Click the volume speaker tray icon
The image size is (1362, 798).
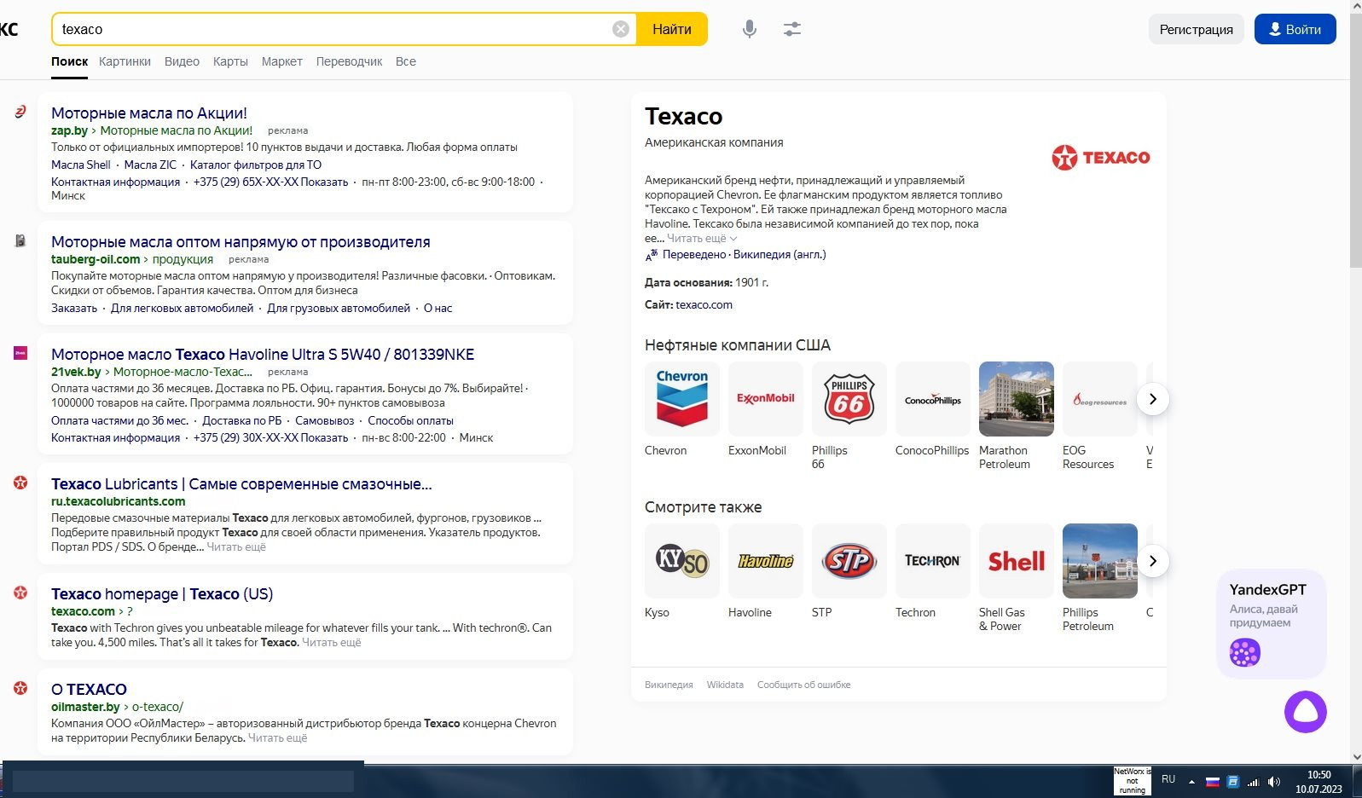[1274, 782]
